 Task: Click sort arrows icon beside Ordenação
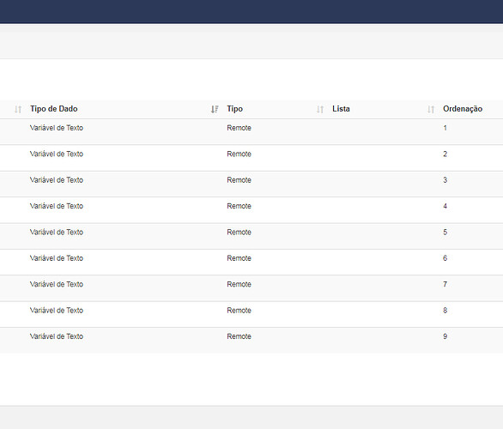[x=431, y=109]
